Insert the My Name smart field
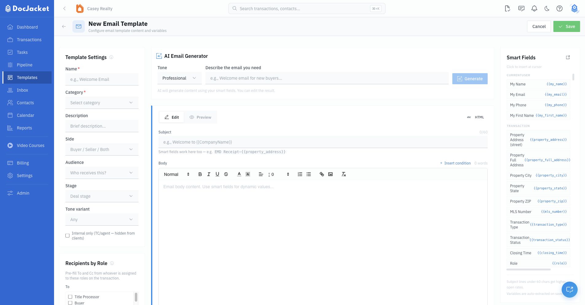Screen dimensions: 585x305 [538, 84]
